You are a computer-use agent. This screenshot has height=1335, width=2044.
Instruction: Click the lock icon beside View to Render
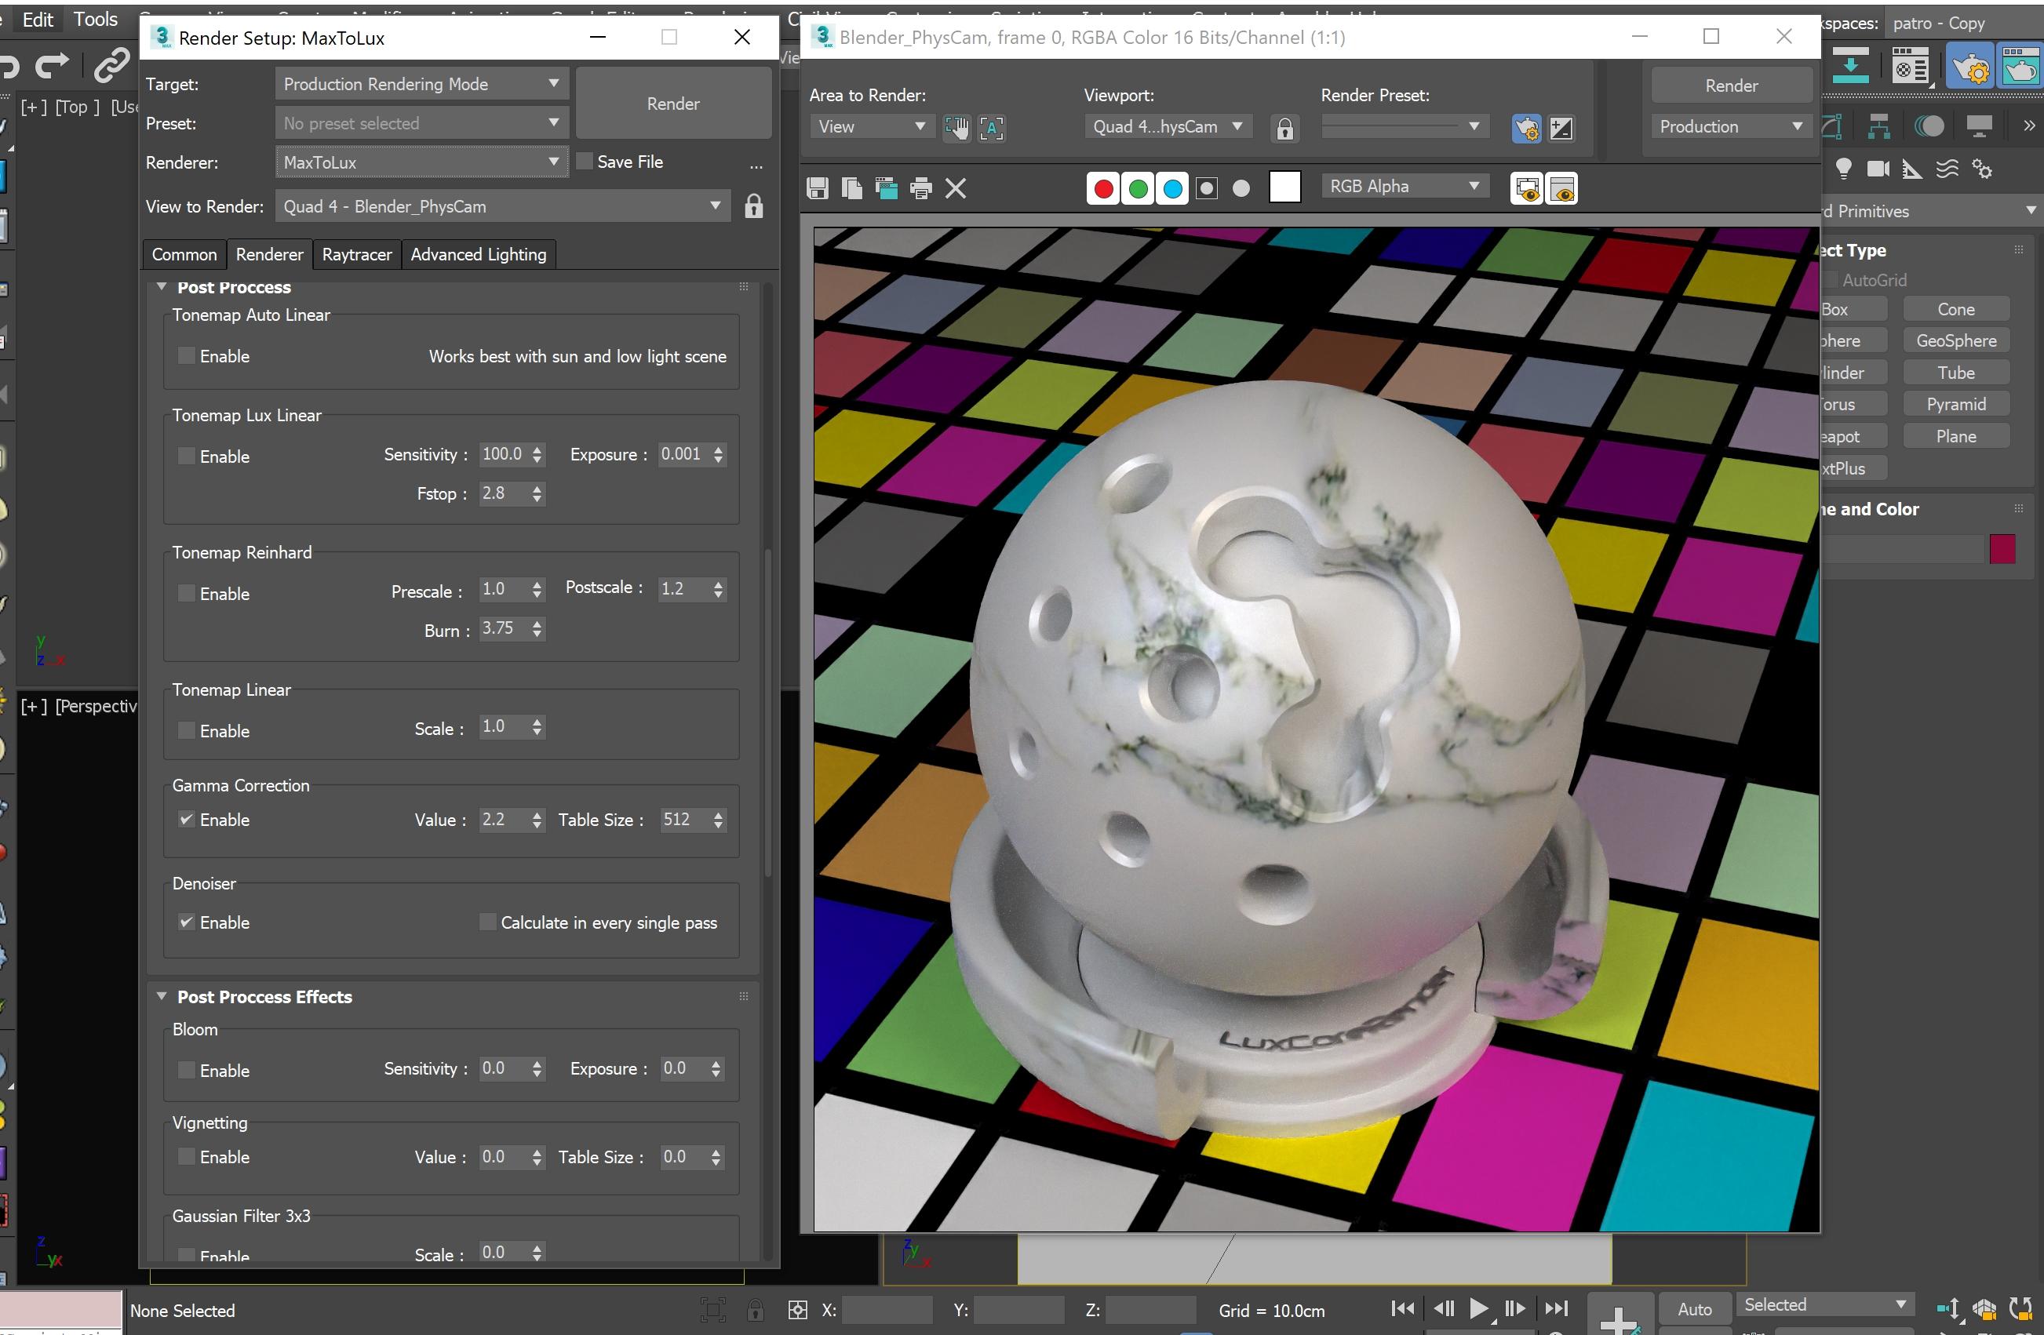753,206
